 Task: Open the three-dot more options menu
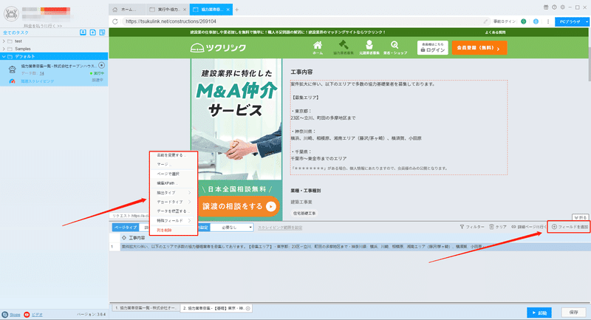(x=548, y=21)
